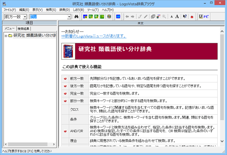
Task: Click the 完全一致 table cell
Action: click(79, 94)
